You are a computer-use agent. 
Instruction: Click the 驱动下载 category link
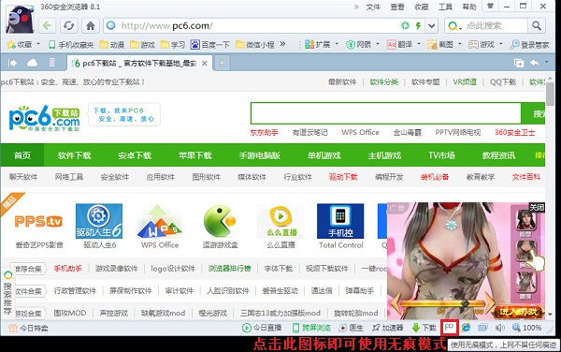coord(343,177)
